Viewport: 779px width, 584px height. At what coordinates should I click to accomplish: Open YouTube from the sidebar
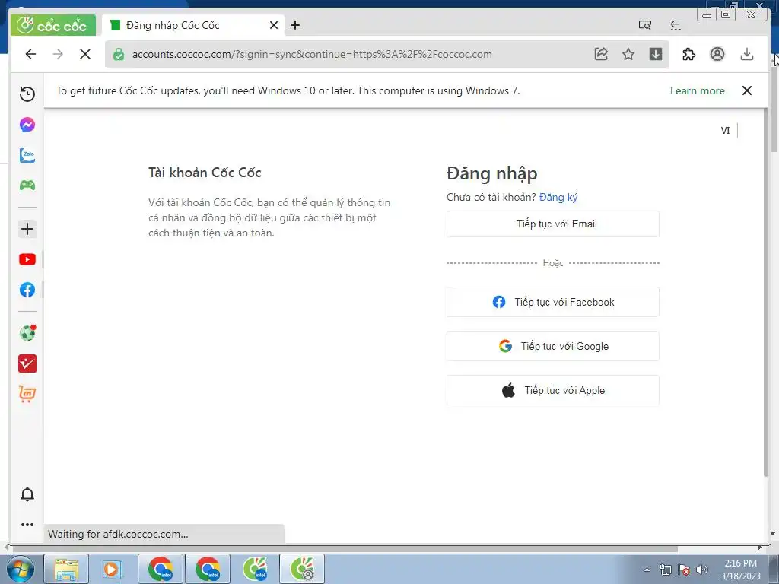point(27,259)
